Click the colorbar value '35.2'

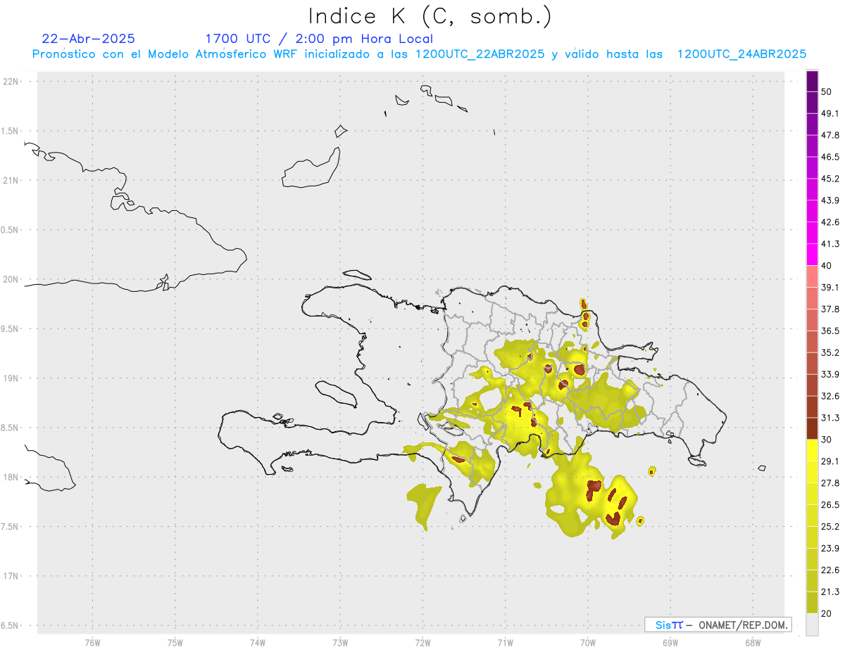coord(830,352)
